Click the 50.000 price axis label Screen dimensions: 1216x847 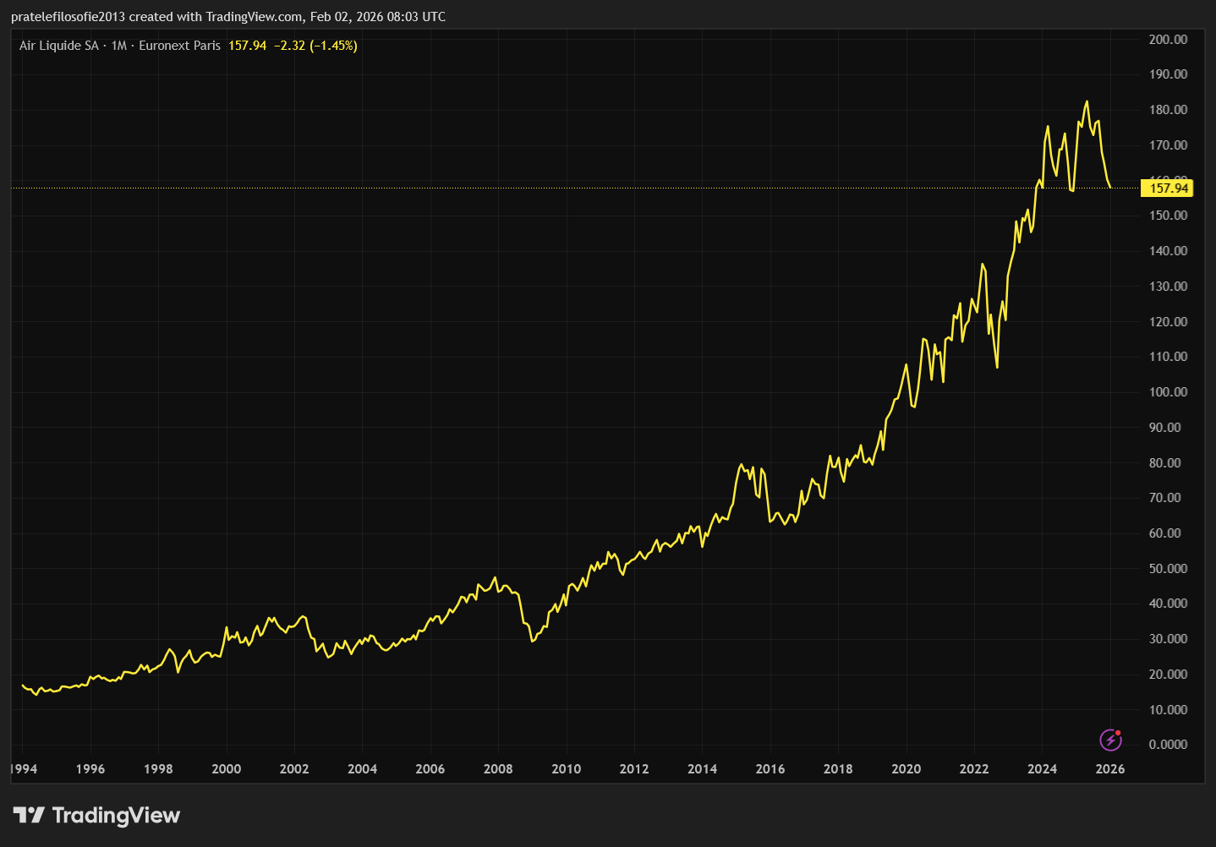point(1168,569)
